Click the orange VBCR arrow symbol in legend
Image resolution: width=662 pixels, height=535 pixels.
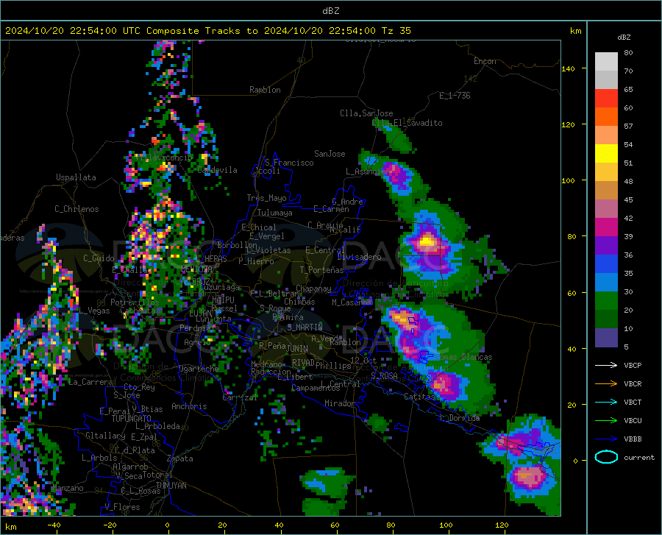[x=606, y=383]
